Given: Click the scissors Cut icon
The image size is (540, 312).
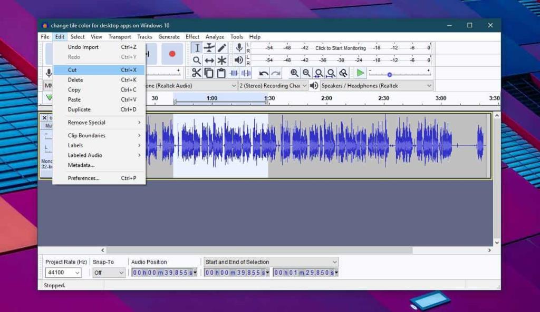Looking at the screenshot, I should tap(197, 73).
